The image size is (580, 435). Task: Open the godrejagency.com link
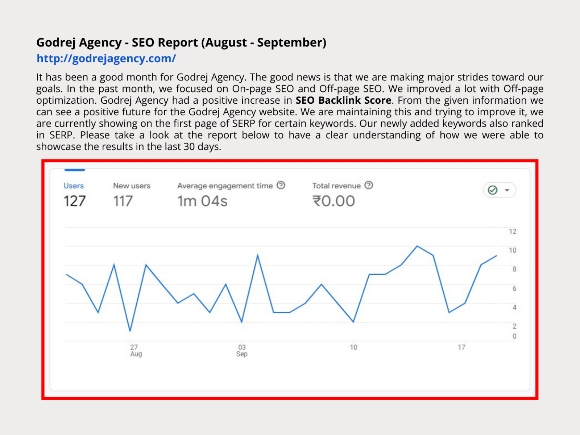[106, 58]
